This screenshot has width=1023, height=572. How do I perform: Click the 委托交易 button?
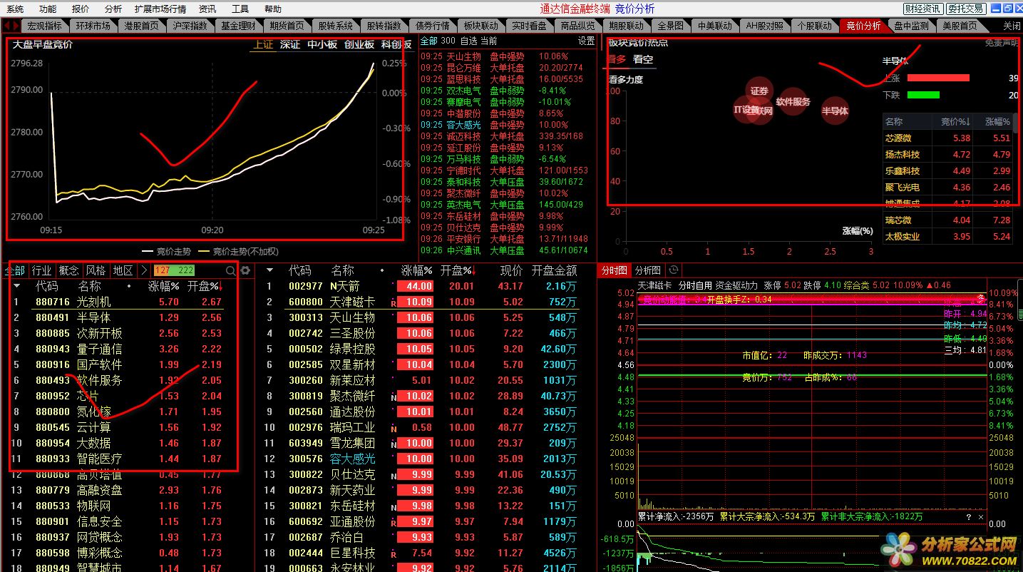click(x=966, y=9)
